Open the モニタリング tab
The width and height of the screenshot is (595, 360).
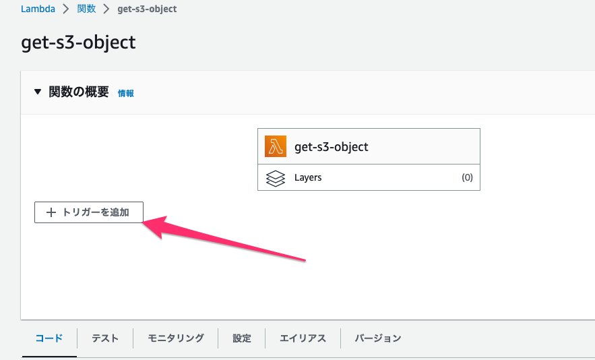176,338
